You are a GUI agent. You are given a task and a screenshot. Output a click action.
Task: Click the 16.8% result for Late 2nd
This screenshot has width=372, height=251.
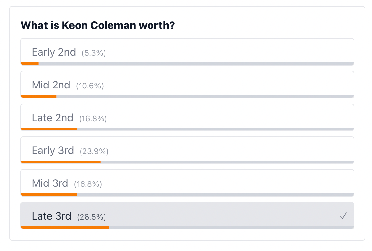(x=93, y=119)
